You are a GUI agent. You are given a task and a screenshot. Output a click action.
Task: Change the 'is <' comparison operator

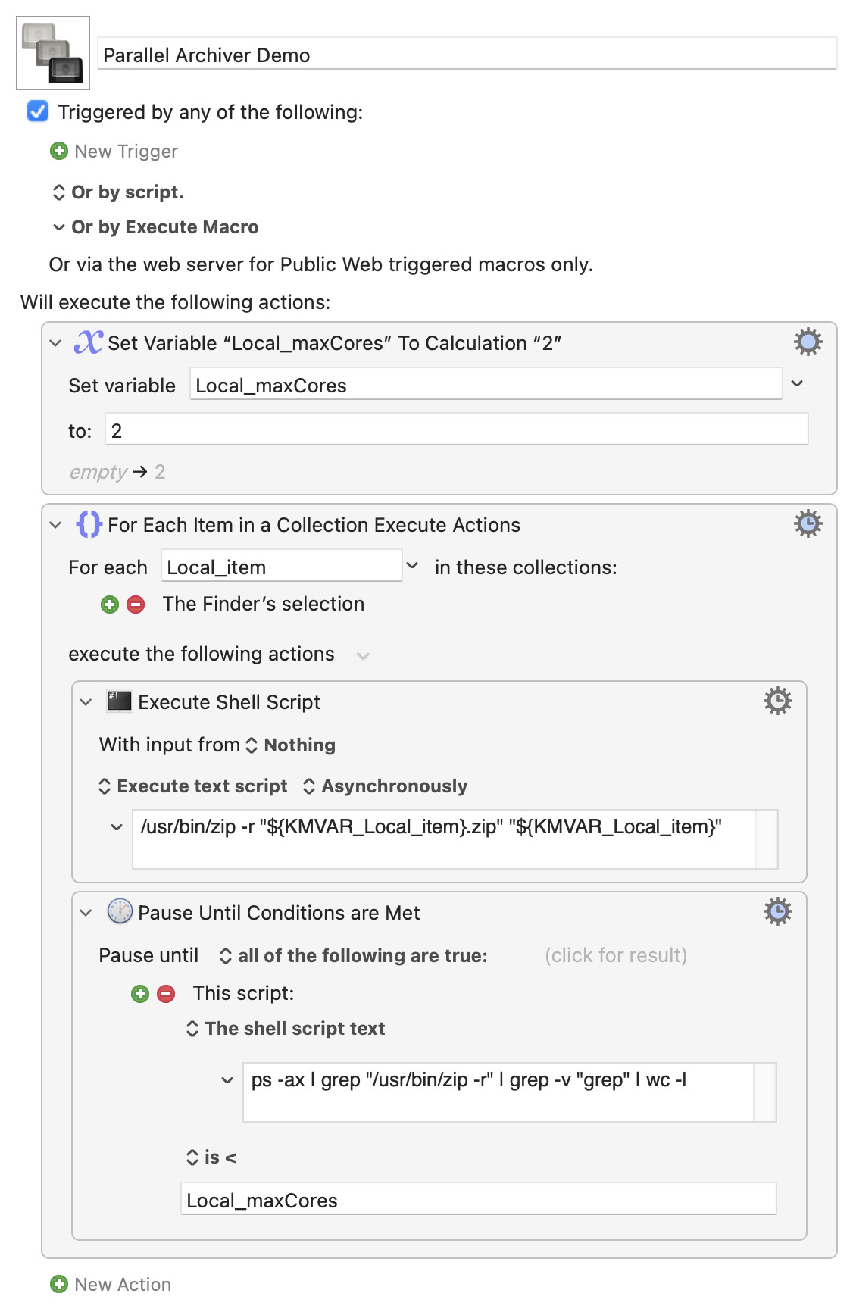(211, 1157)
